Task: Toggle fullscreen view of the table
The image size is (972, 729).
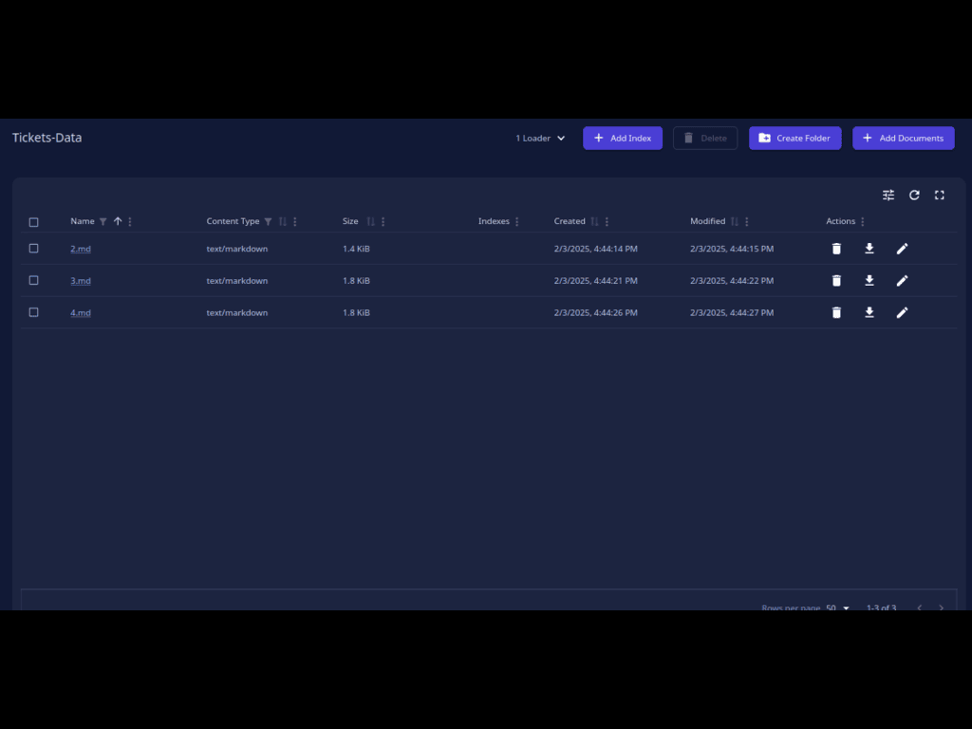Action: 940,195
